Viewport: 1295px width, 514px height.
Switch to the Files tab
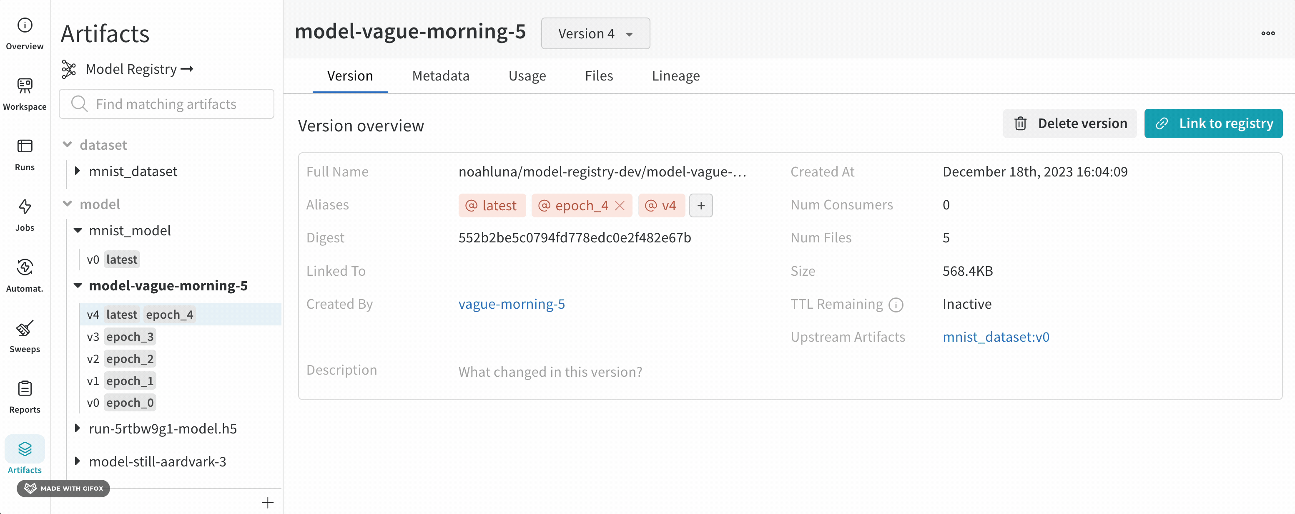click(x=599, y=76)
